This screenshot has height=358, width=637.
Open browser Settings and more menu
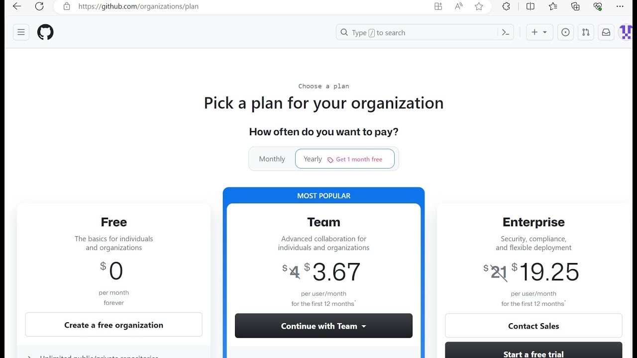click(x=620, y=6)
